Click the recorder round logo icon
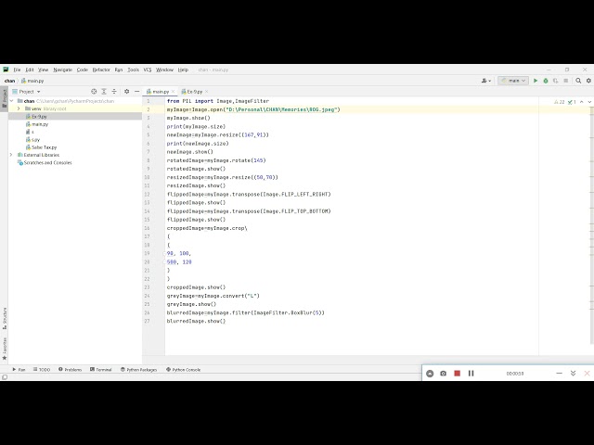Screen dimensions: 594x445 coord(430,374)
